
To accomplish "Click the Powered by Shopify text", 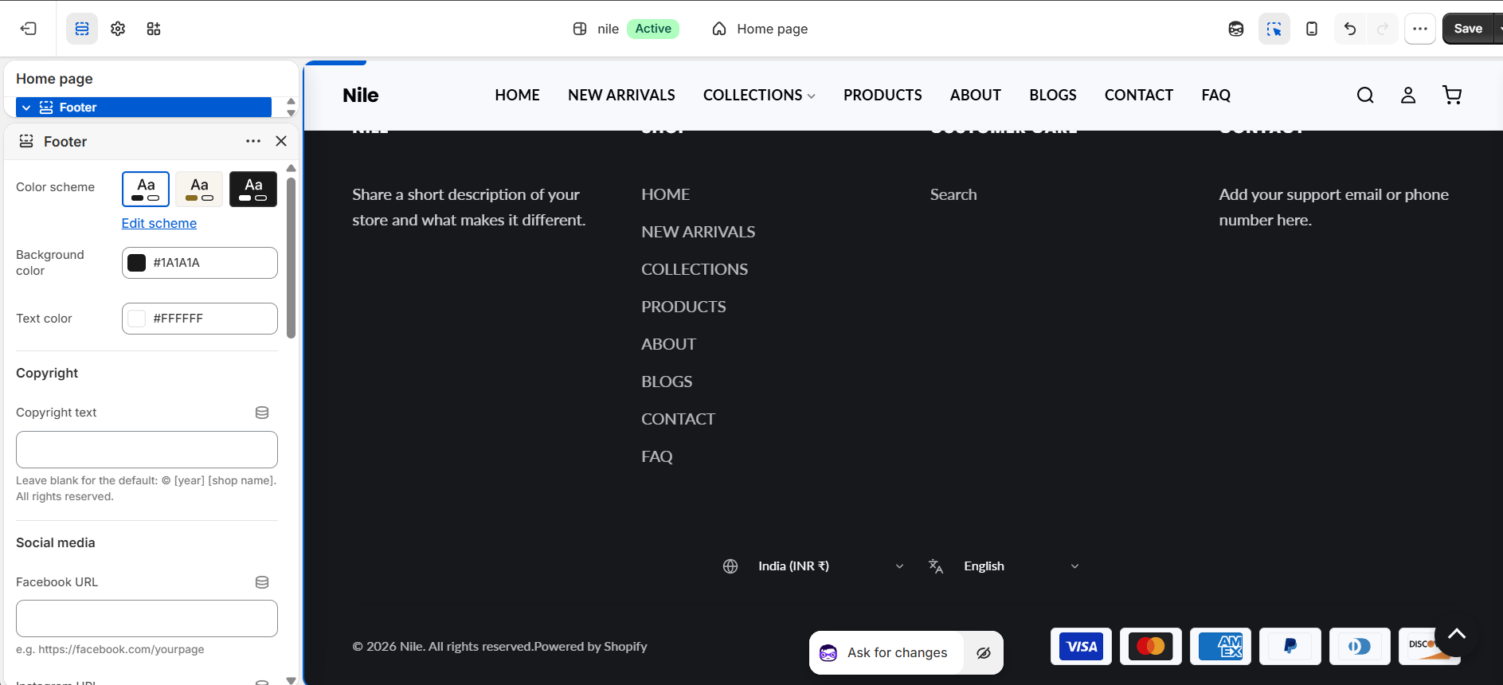I will (590, 647).
